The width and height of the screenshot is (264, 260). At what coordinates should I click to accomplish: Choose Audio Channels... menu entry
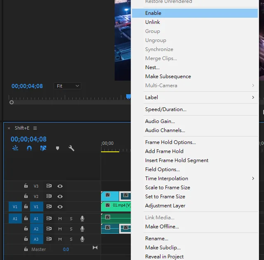(x=195, y=130)
